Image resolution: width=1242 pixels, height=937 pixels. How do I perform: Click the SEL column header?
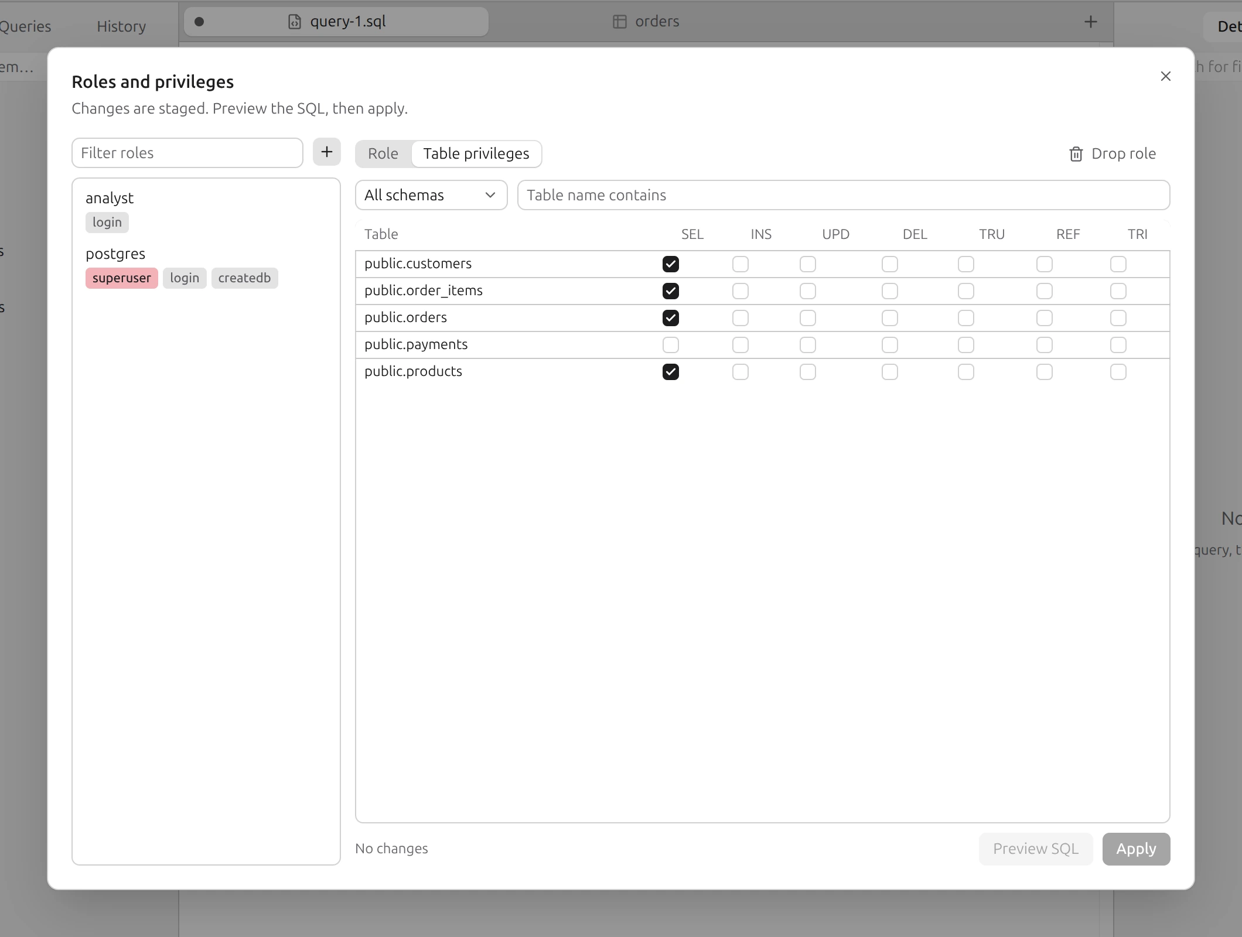692,234
